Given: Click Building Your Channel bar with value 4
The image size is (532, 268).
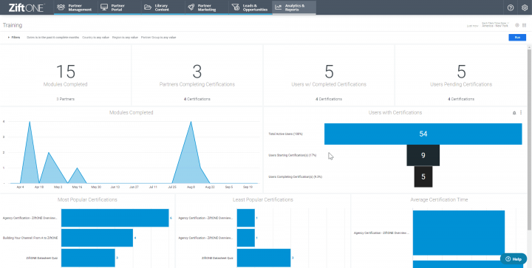Looking at the screenshot, I should pyautogui.click(x=97, y=238).
